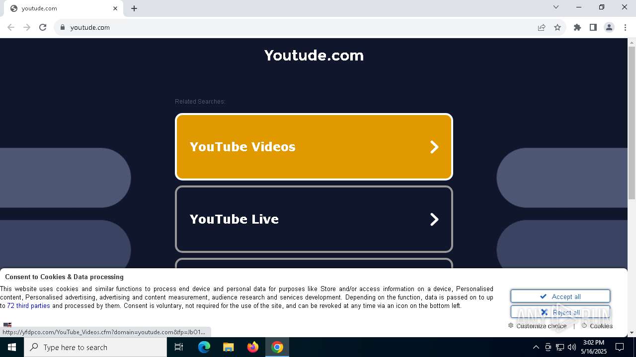This screenshot has height=357, width=636.
Task: Launch Microsoft Edge from the taskbar
Action: point(204,347)
